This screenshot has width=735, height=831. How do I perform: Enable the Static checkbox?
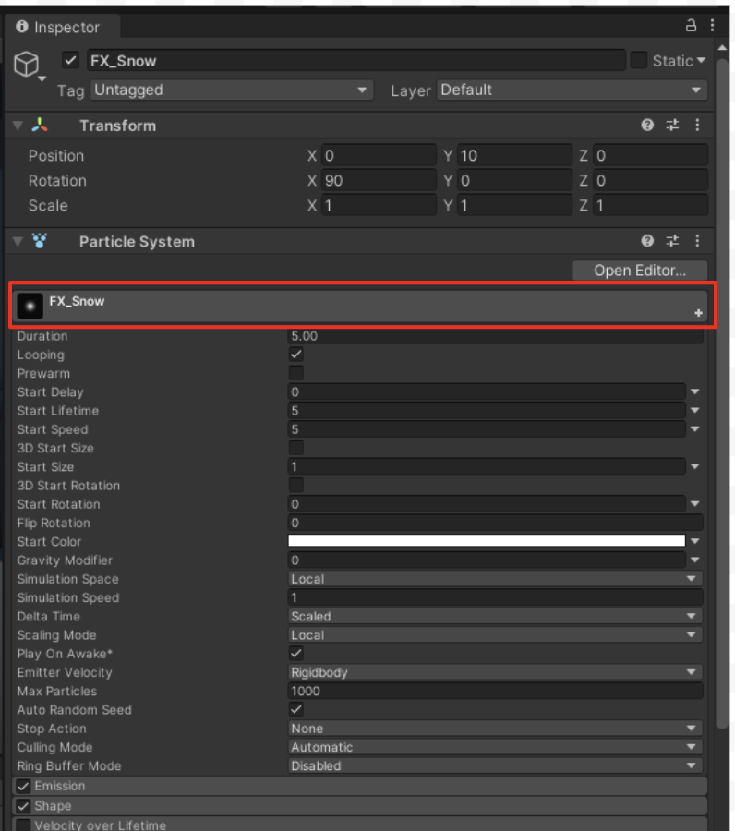pyautogui.click(x=639, y=61)
